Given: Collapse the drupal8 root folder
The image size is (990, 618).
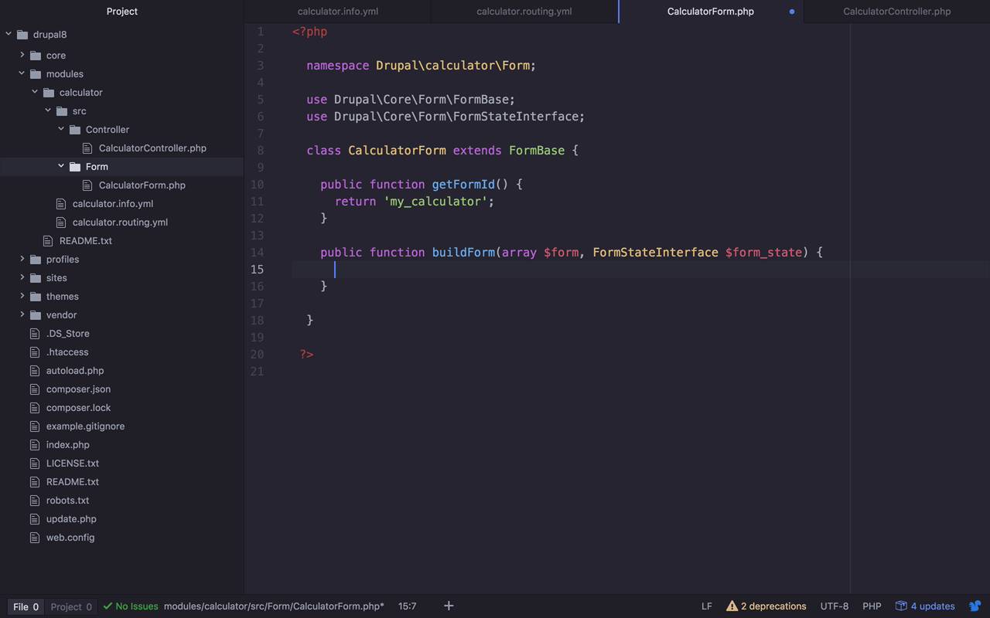Looking at the screenshot, I should click(x=9, y=34).
